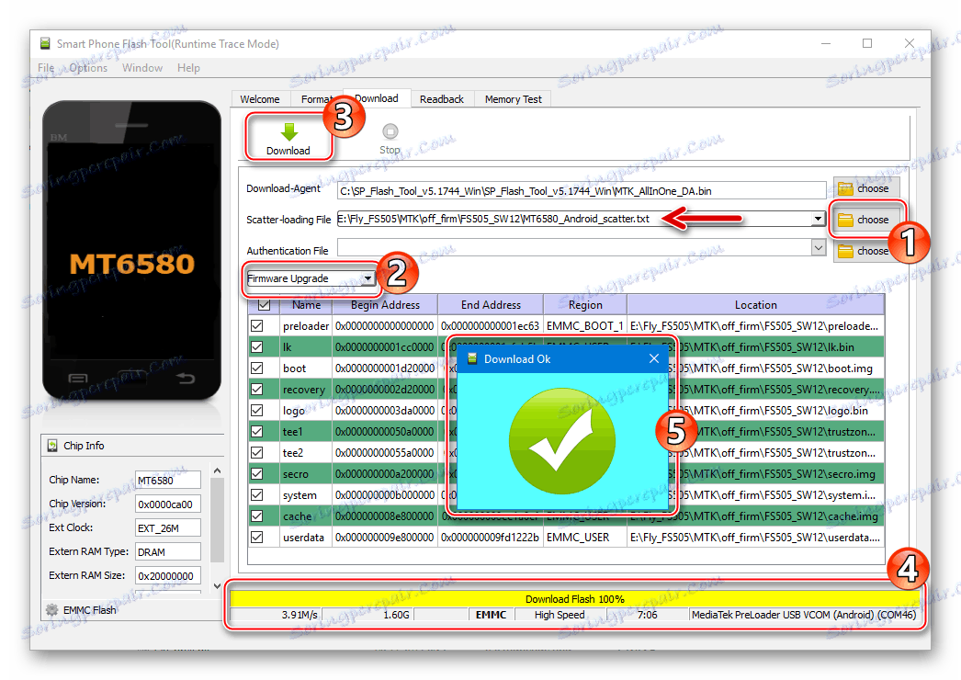Image resolution: width=961 pixels, height=680 pixels.
Task: Click the yellow Download Flash progress bar
Action: 575,598
